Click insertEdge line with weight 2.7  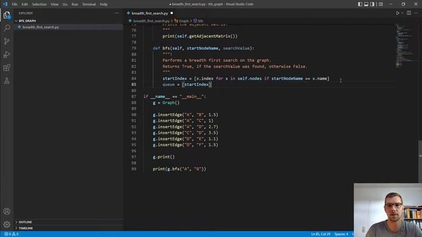tap(185, 127)
